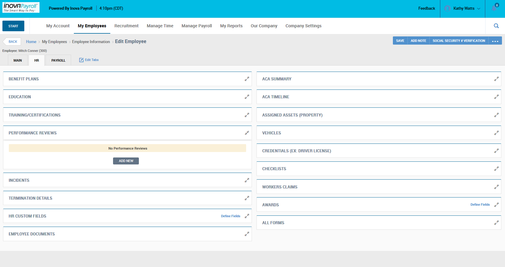The height and width of the screenshot is (267, 505).
Task: Click the ADD NEW performance review button
Action: 126,161
